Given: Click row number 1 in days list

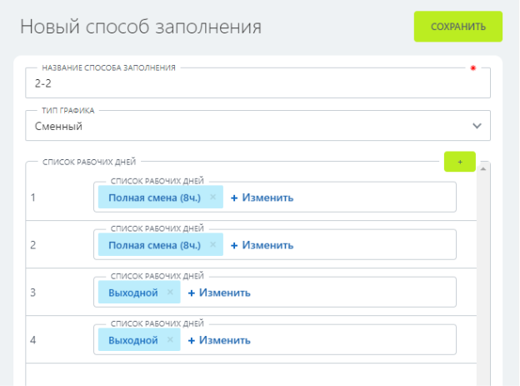Looking at the screenshot, I should pos(33,198).
